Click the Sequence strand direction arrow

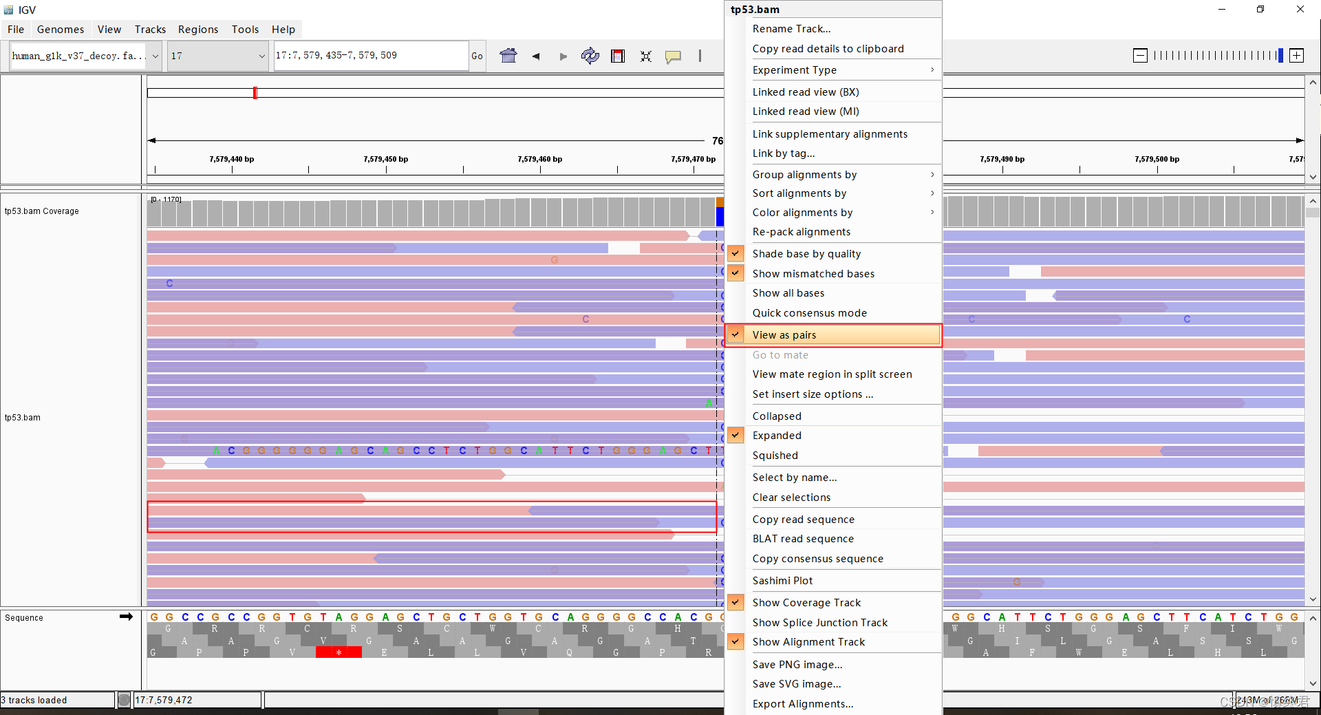coord(126,617)
